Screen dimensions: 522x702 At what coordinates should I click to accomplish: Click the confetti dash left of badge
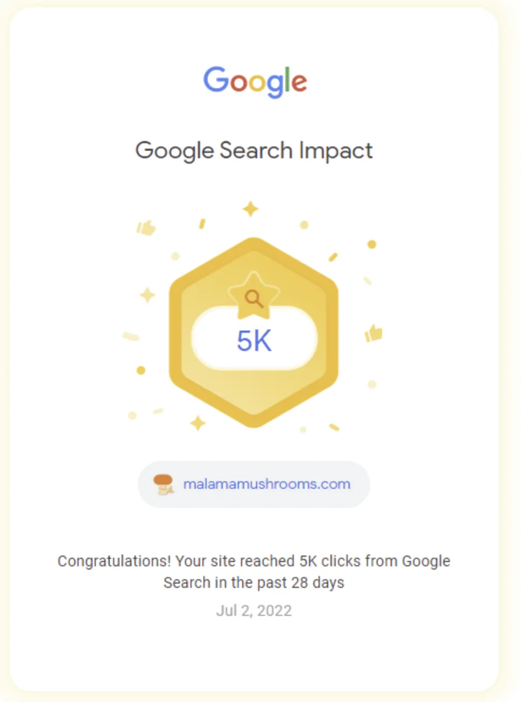tap(131, 336)
